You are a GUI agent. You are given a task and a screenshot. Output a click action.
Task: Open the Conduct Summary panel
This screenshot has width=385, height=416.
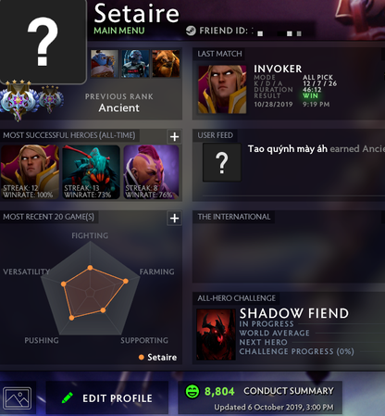(x=260, y=397)
